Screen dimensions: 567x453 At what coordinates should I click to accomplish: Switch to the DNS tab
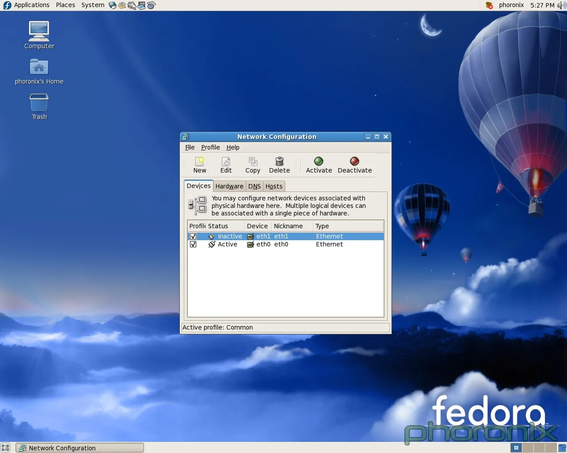point(254,186)
